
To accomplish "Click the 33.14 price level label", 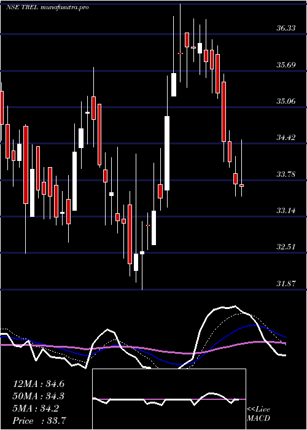I will 286,211.
